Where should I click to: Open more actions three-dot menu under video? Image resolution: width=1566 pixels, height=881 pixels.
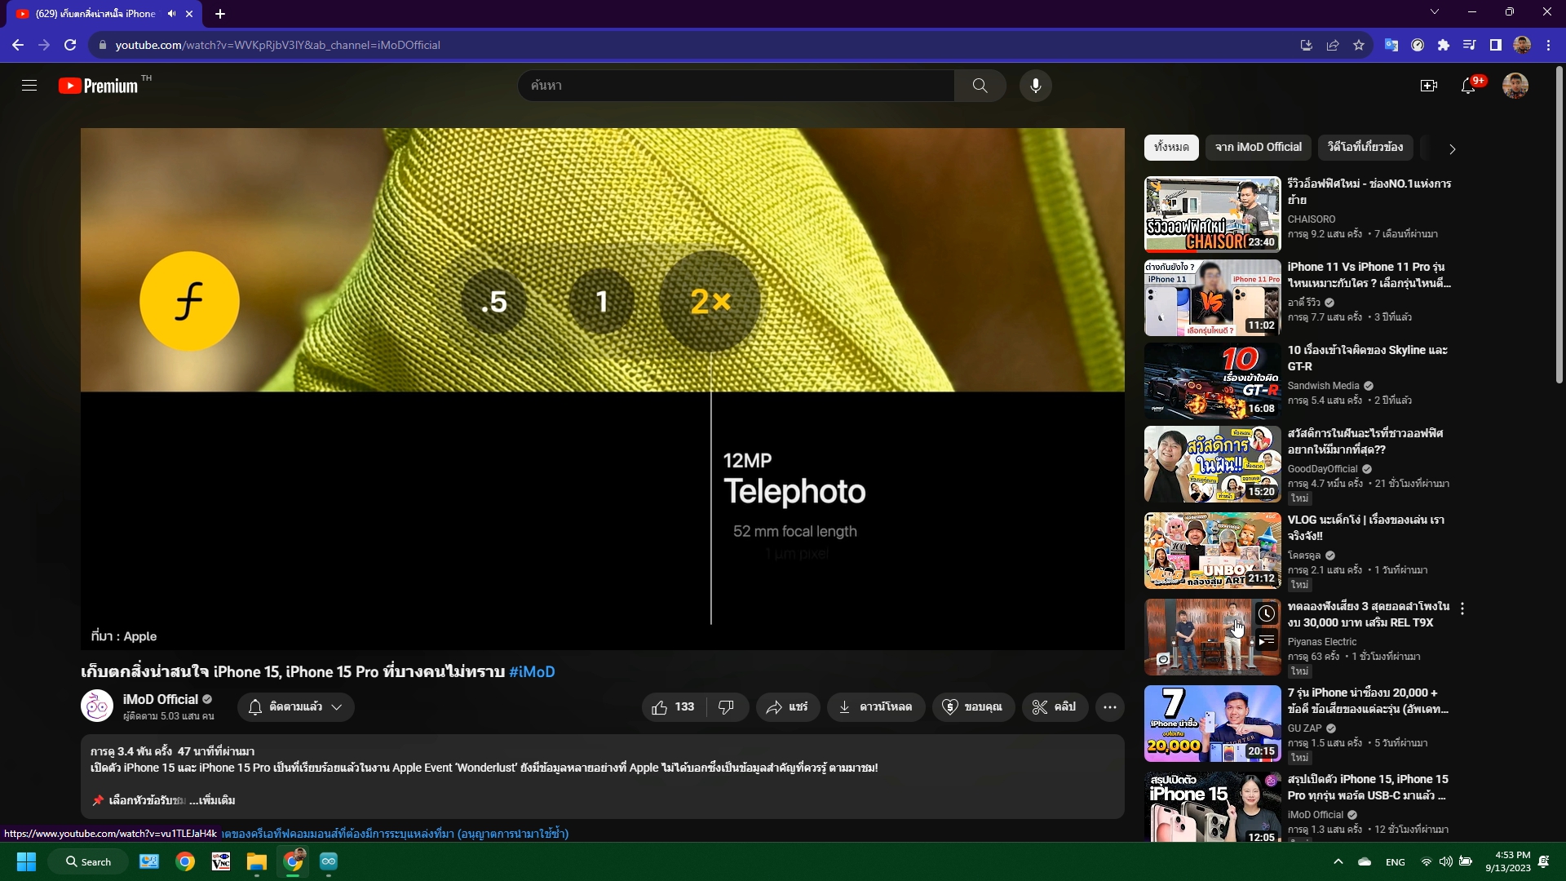pyautogui.click(x=1110, y=707)
